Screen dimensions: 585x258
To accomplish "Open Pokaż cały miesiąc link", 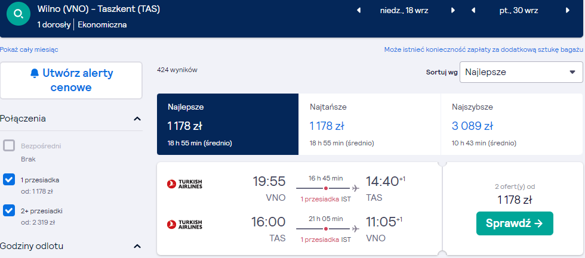I will [x=29, y=49].
